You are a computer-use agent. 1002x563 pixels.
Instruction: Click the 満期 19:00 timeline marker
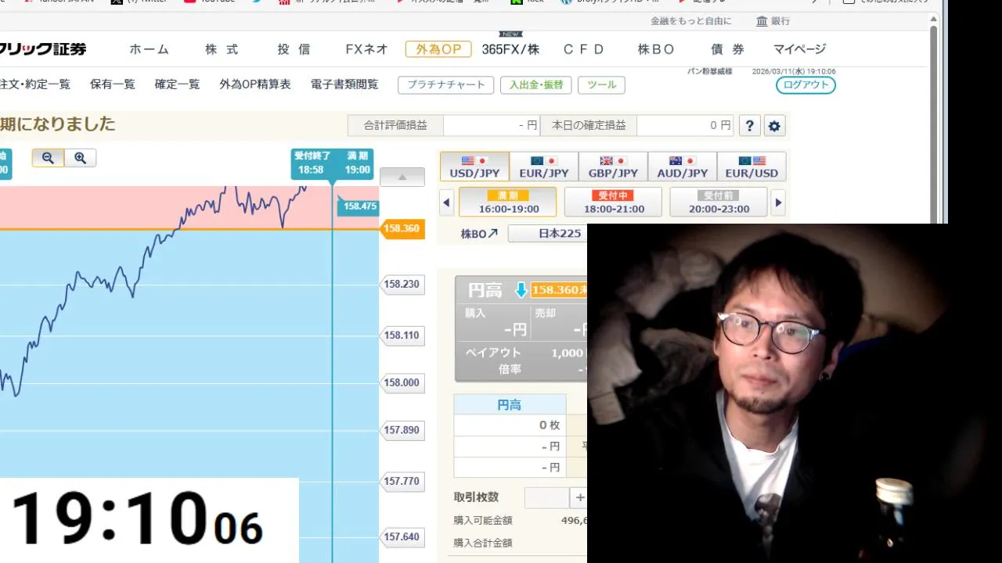coord(358,163)
